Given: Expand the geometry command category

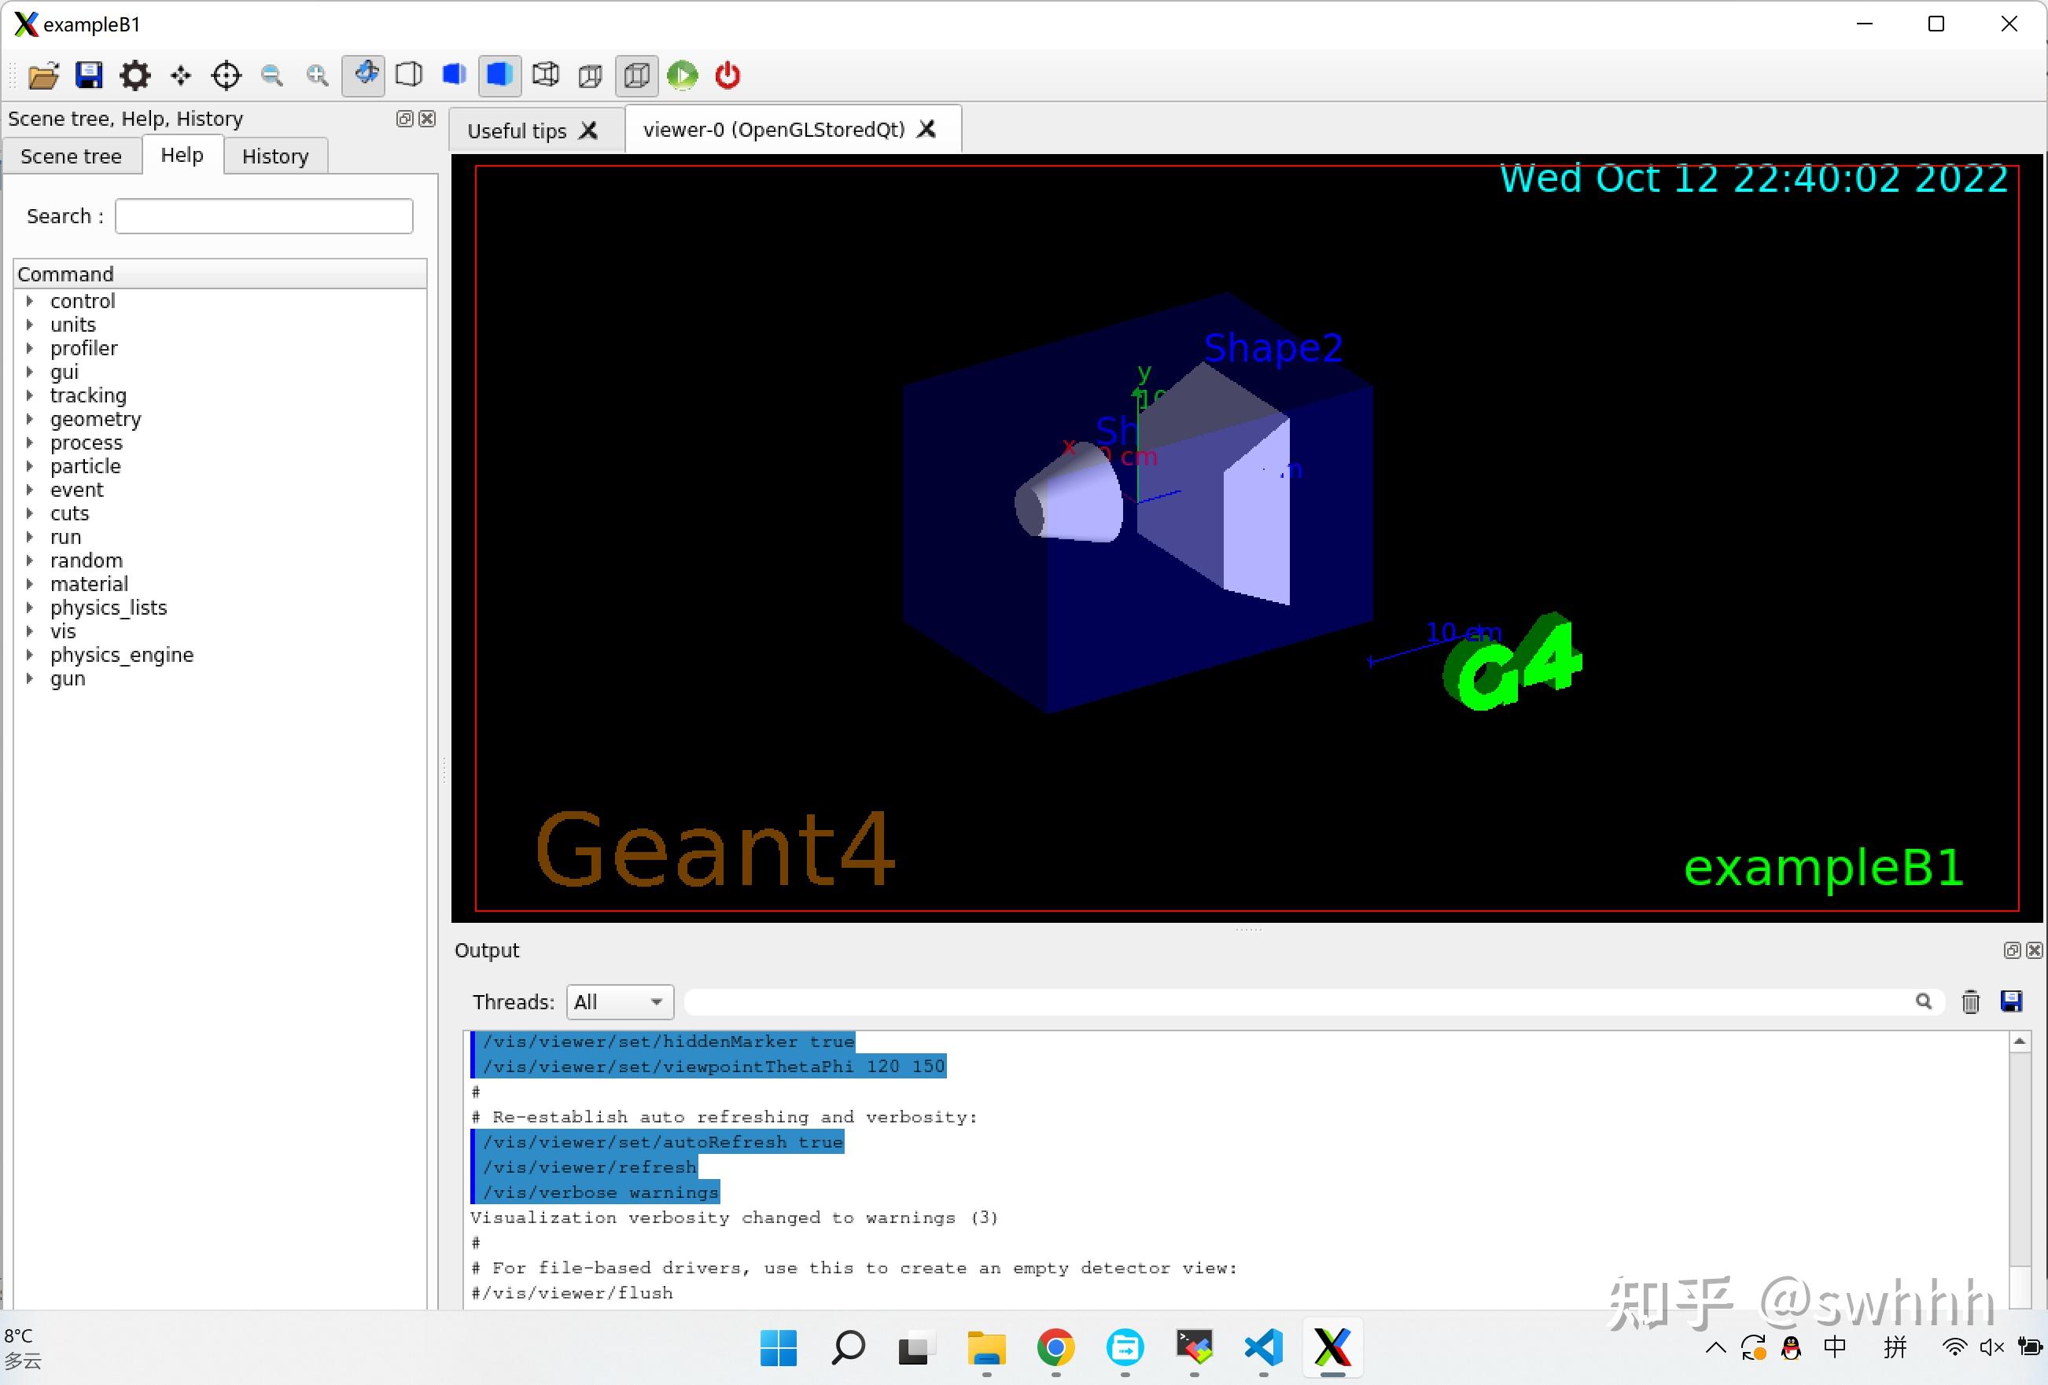Looking at the screenshot, I should click(x=31, y=419).
